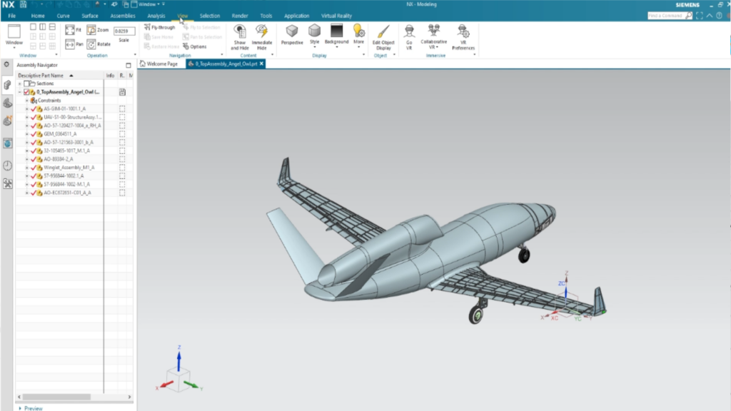Click the Zoom scale input field
Image resolution: width=731 pixels, height=411 pixels.
click(124, 31)
